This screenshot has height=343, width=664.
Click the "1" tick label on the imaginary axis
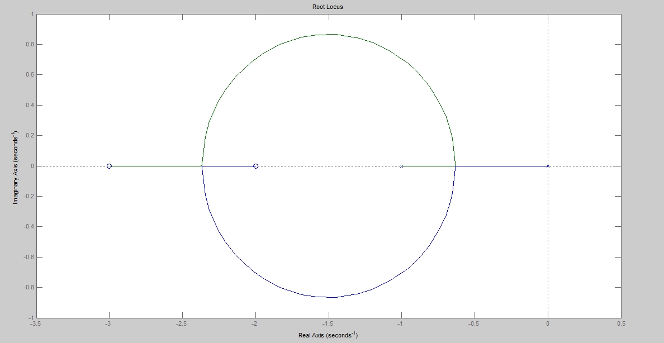point(32,15)
